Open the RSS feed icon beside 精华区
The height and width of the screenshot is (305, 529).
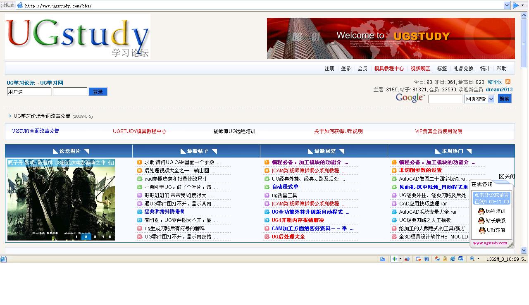tap(508, 82)
